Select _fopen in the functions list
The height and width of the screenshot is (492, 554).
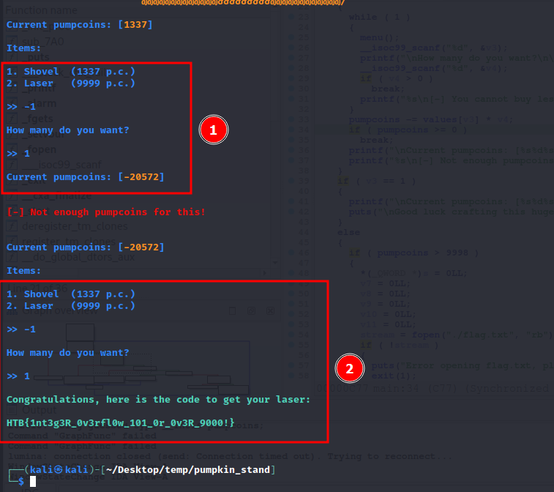[45, 149]
